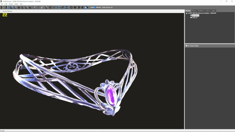
Task: Activate the Pivot pin tool icon
Action: 50,7
